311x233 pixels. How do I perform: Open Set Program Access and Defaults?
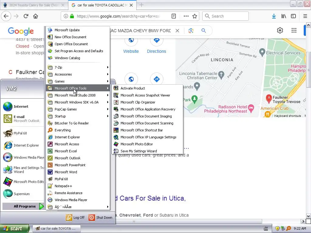(x=78, y=51)
